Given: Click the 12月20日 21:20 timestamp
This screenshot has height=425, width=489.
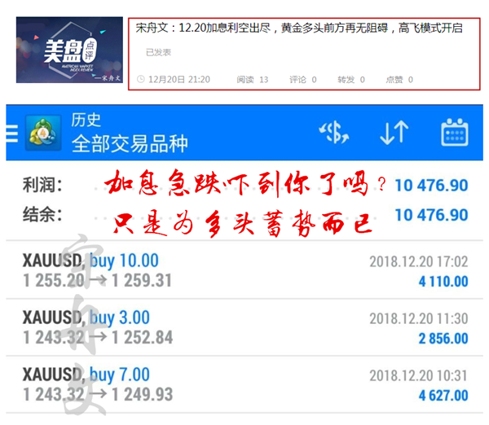Looking at the screenshot, I should pyautogui.click(x=179, y=80).
